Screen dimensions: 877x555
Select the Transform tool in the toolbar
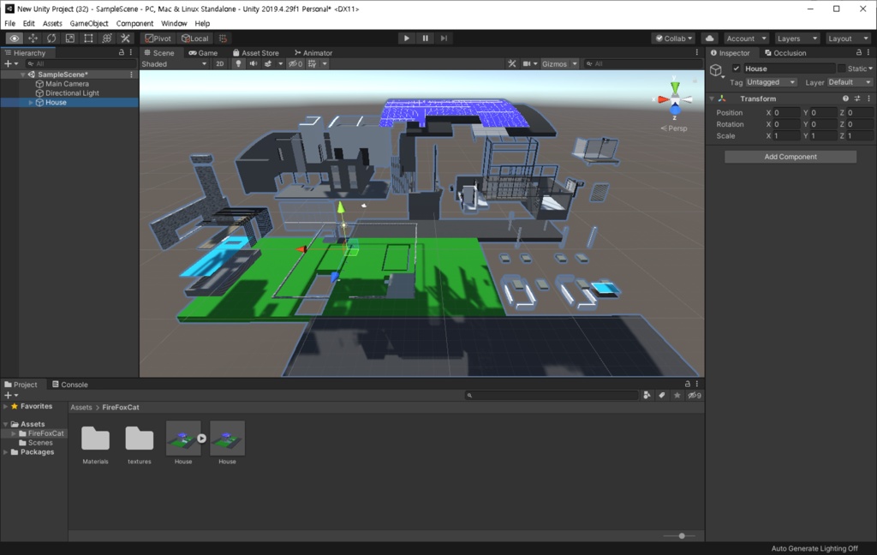pos(106,38)
